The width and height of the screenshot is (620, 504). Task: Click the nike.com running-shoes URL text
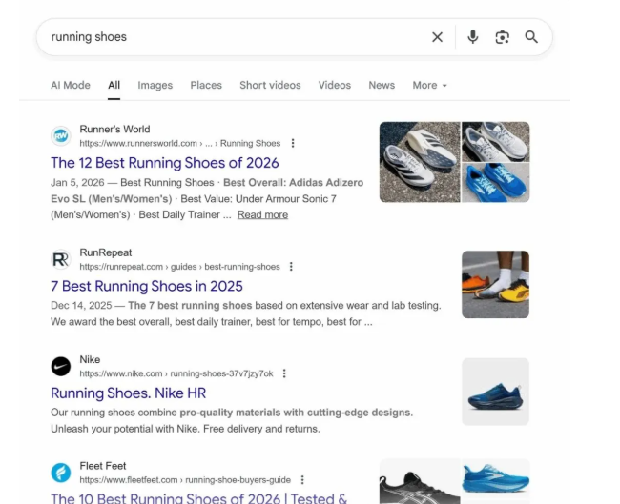click(176, 373)
